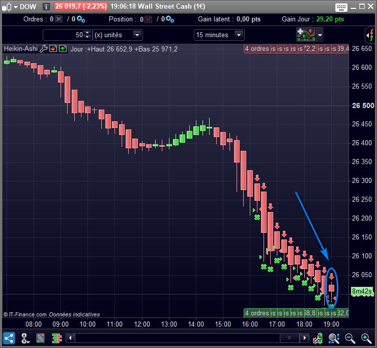Screen dimensions: 377x348
Task: Expand the chart style dropdown arrow beside DOW
Action: (16, 7)
